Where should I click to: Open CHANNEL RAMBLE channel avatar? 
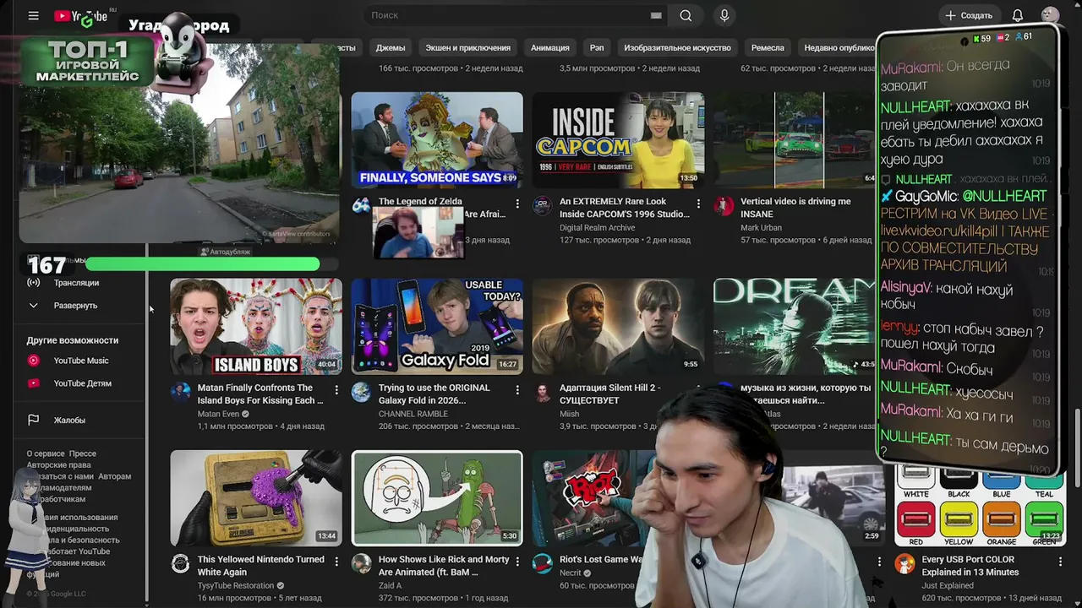[362, 392]
